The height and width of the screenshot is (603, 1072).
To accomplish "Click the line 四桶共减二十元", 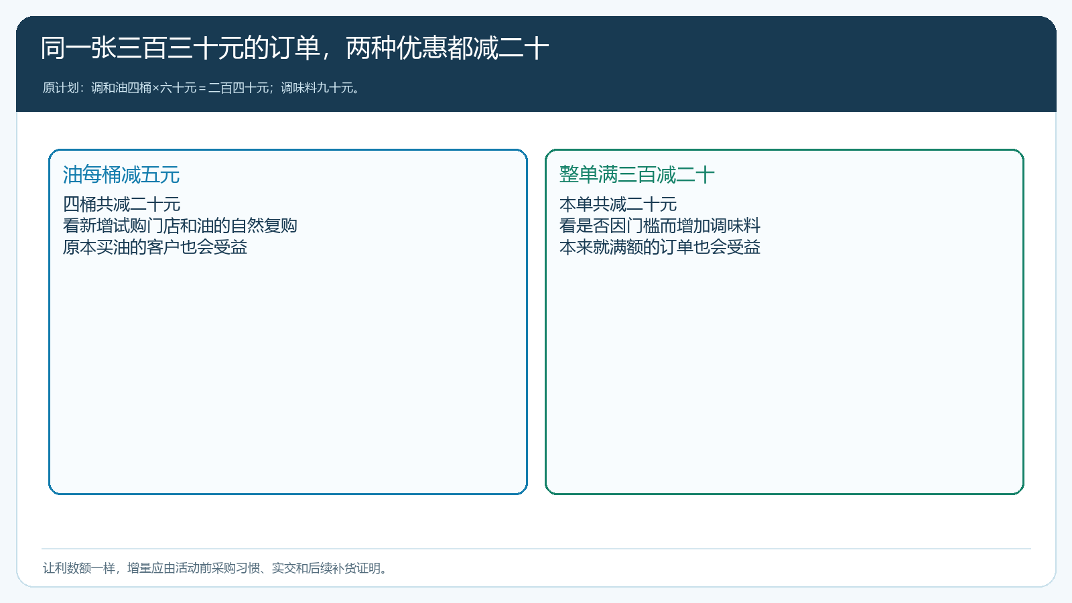I will (121, 204).
